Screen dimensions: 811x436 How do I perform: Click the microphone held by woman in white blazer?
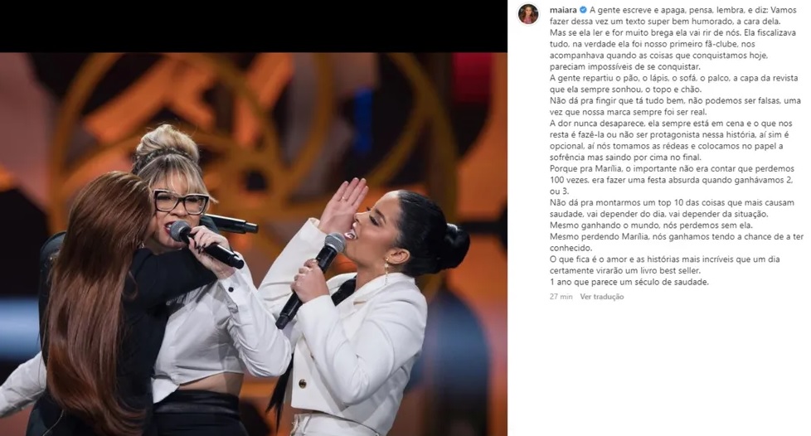310,279
